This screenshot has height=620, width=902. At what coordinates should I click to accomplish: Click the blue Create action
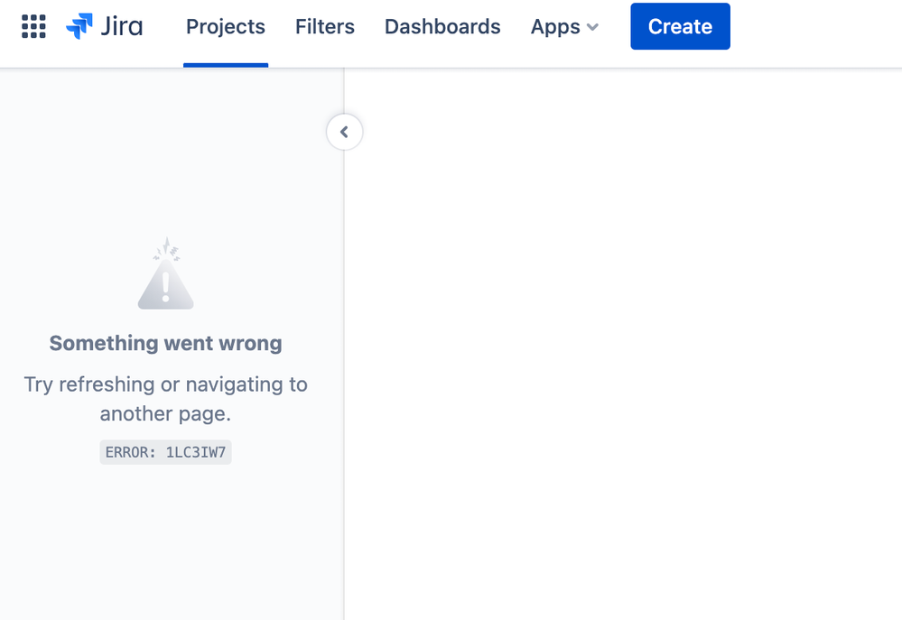(679, 26)
